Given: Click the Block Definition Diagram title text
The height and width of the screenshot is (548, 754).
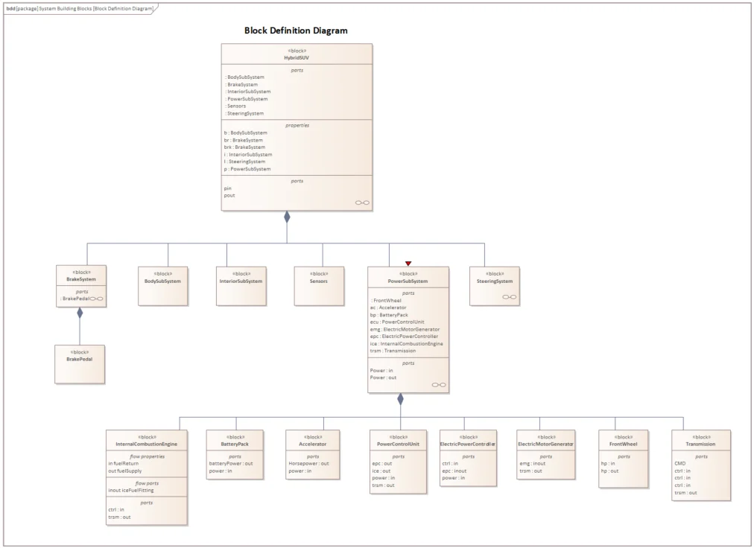Looking at the screenshot, I should point(295,31).
